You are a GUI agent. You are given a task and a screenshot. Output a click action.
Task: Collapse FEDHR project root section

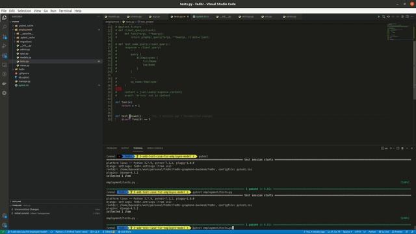tap(16, 21)
